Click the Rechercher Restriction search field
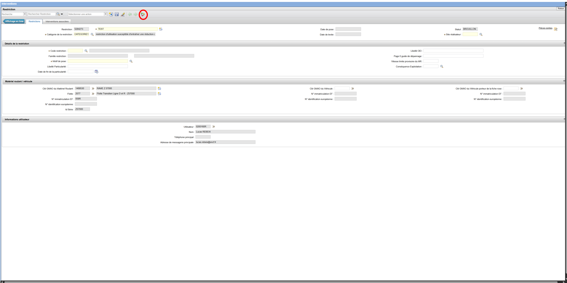Image resolution: width=567 pixels, height=283 pixels. (41, 14)
